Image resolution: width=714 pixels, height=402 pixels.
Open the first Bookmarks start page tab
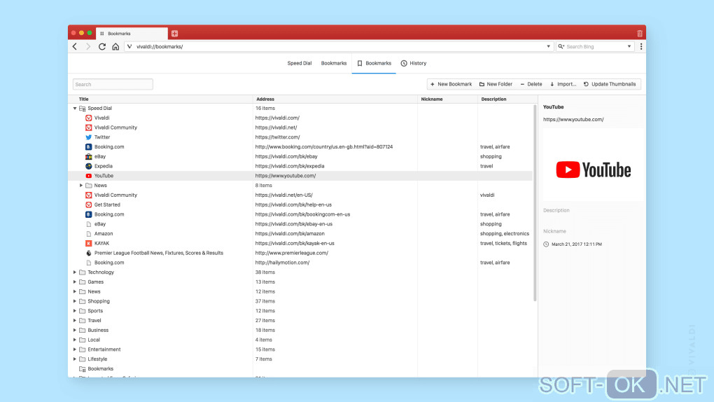click(x=334, y=63)
